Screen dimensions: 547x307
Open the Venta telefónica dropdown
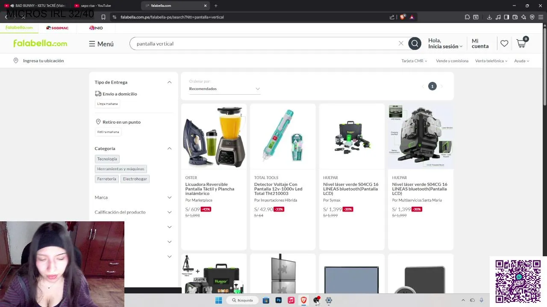[x=491, y=61]
